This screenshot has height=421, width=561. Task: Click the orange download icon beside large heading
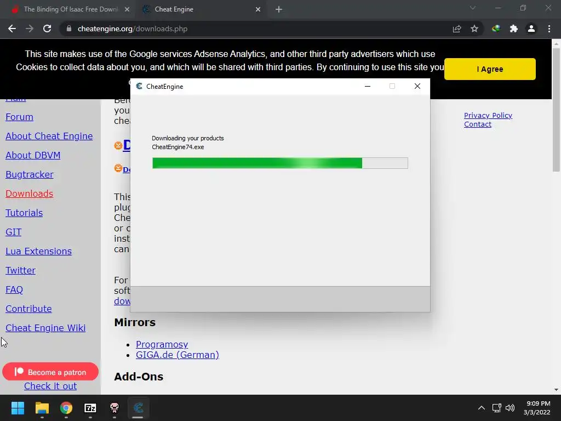(118, 145)
